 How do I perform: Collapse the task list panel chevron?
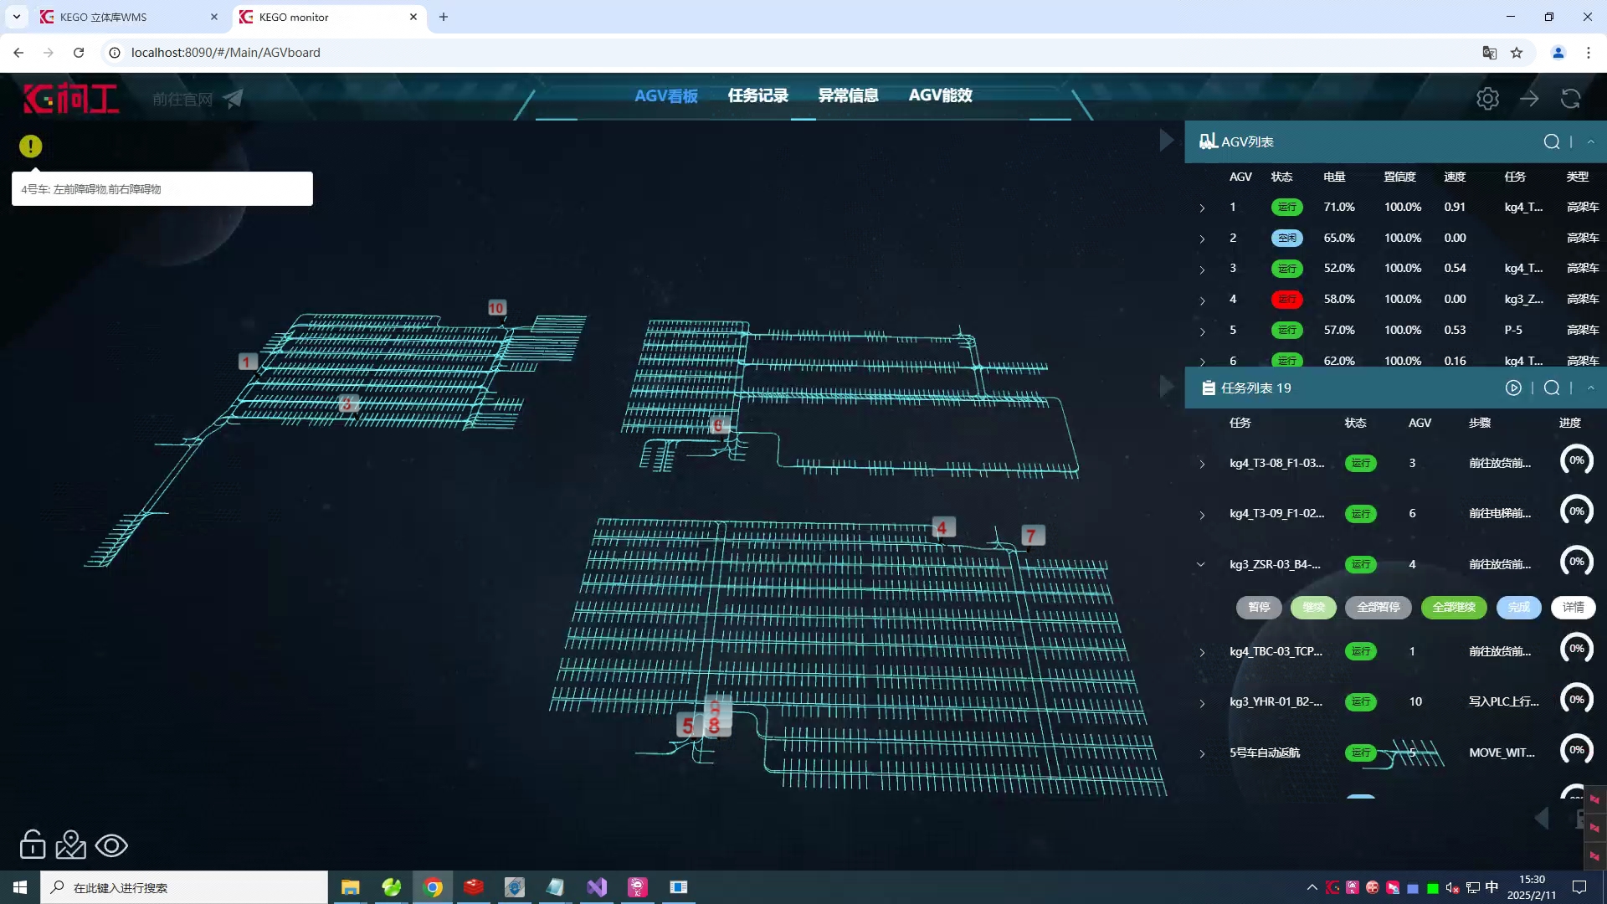[x=1590, y=388]
